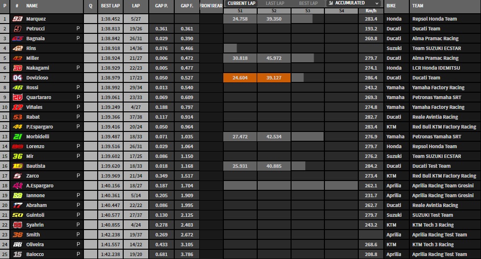481x259 pixels.
Task: Click Marquez's number 93 icon
Action: 18,19
